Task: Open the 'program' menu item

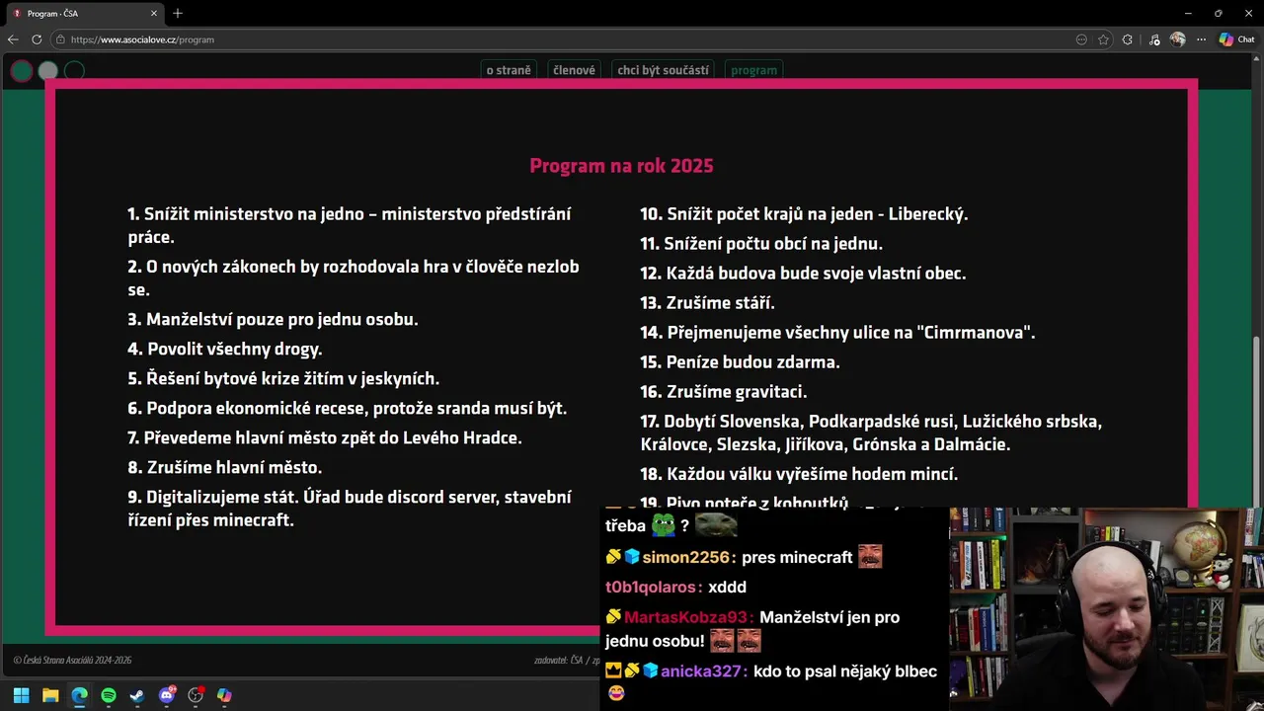Action: pos(753,70)
